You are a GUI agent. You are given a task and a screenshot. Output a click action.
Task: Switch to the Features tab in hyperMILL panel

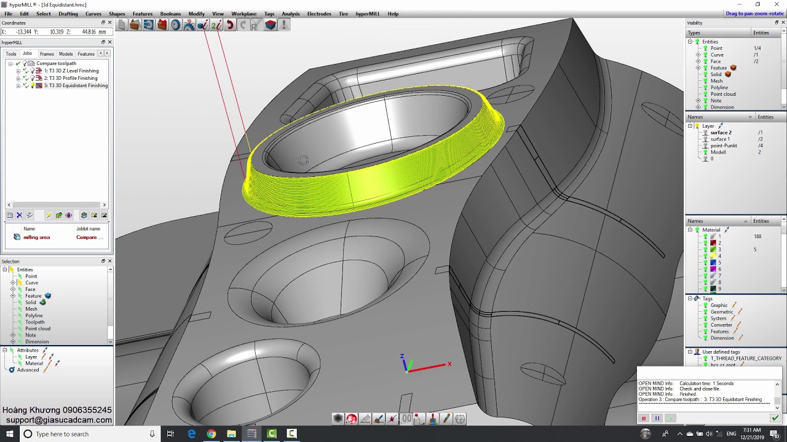coord(86,54)
